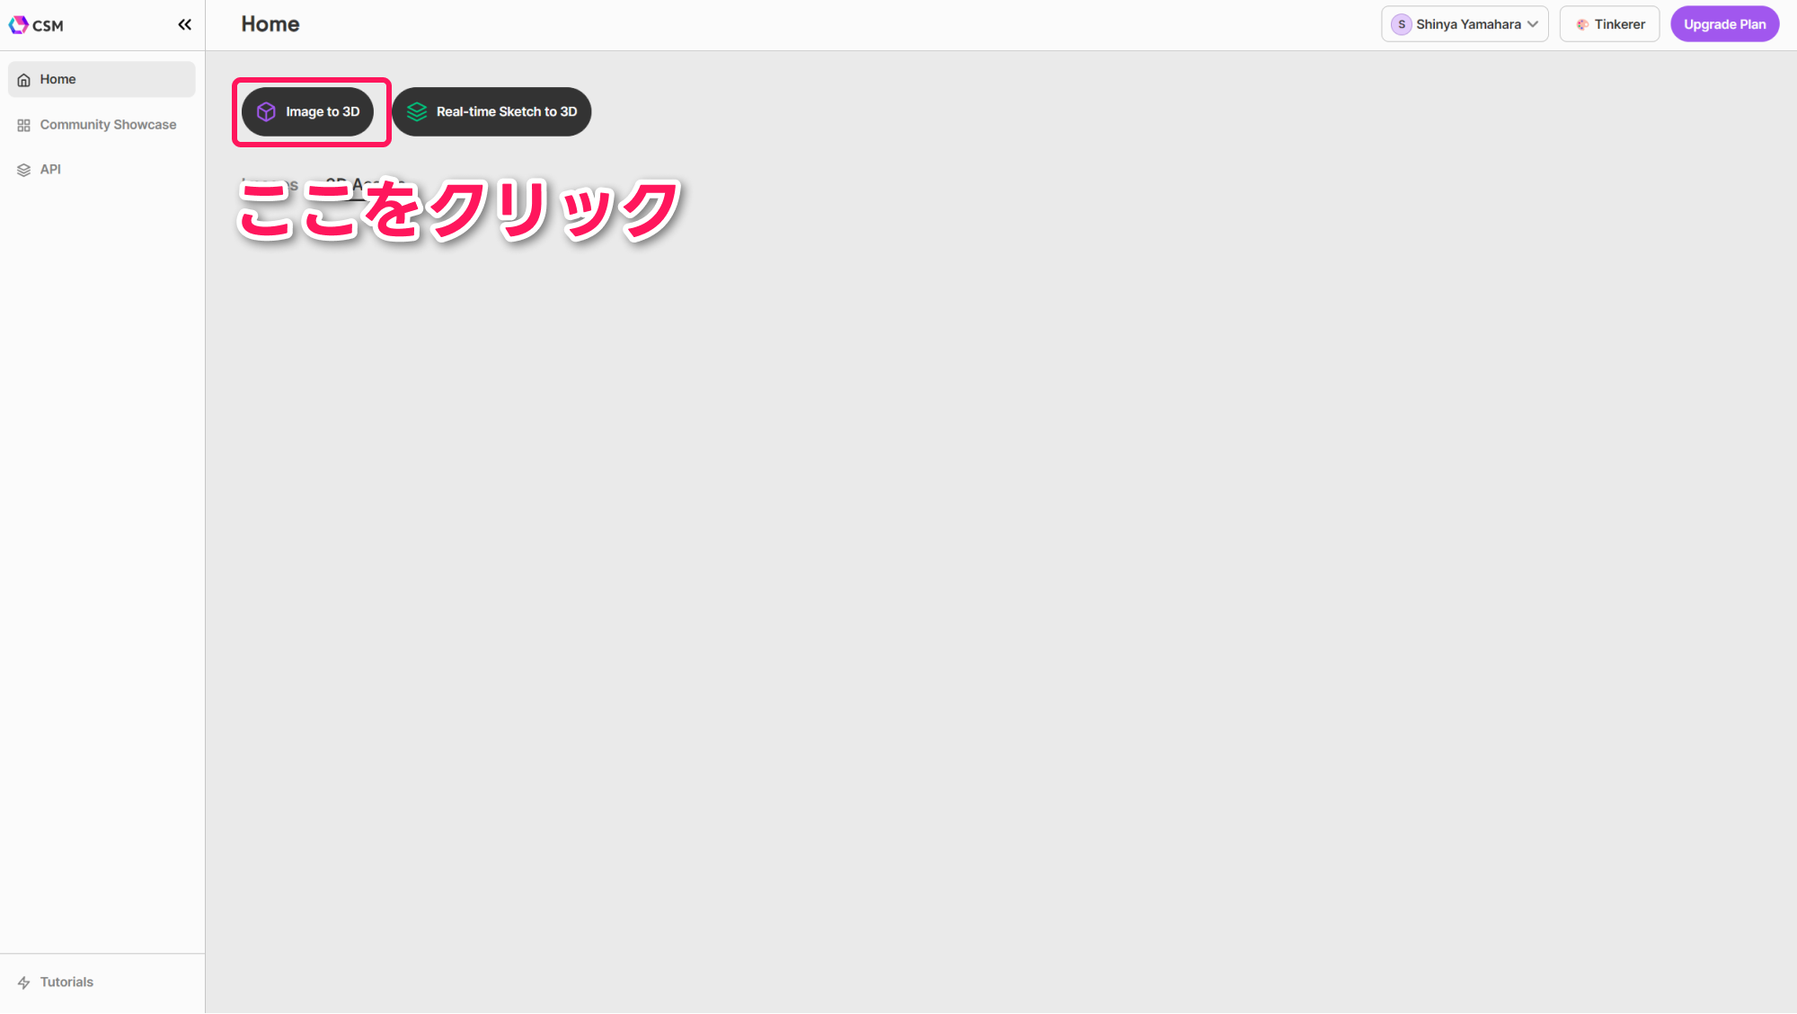Open the Tutorials link at bottom
1797x1014 pixels.
point(66,983)
